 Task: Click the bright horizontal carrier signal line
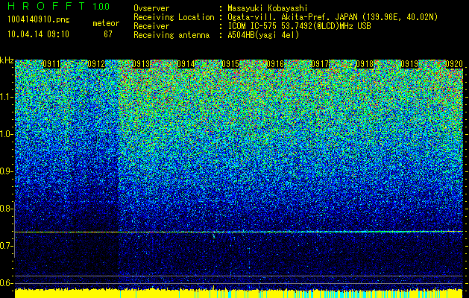pyautogui.click(x=239, y=232)
